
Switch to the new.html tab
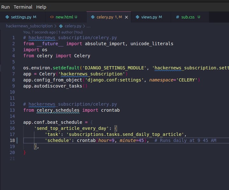[66, 17]
